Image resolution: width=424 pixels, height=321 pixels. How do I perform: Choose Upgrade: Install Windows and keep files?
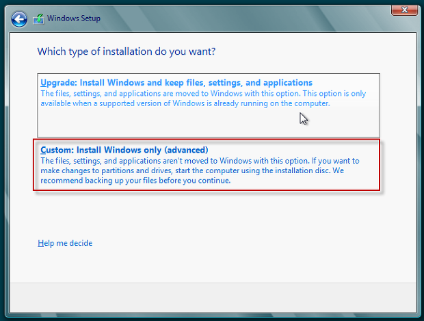pos(209,105)
